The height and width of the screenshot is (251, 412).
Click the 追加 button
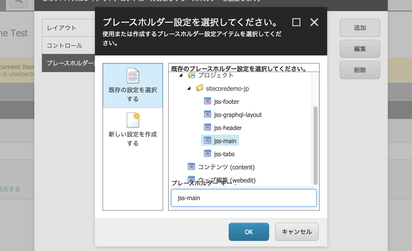tap(360, 28)
